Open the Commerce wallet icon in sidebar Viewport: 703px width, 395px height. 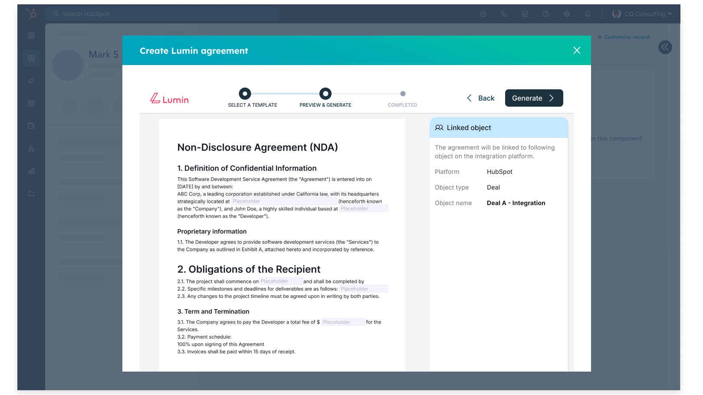click(x=31, y=126)
